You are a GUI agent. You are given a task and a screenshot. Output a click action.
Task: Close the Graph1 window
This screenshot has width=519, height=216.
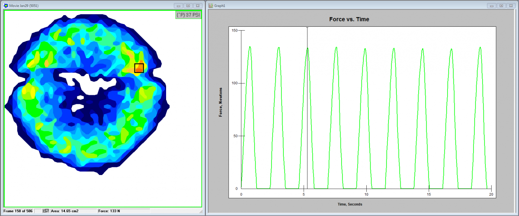pos(510,6)
